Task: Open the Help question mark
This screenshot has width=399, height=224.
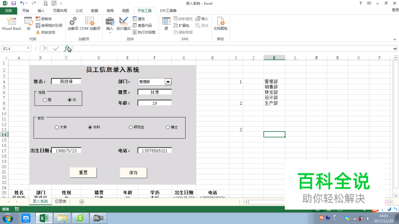Action: [x=360, y=3]
